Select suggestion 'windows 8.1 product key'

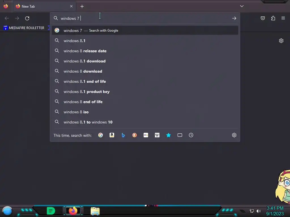(145, 92)
